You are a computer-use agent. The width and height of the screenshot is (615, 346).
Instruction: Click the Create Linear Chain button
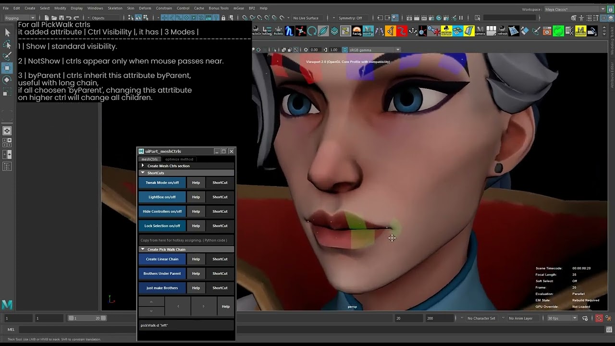162,259
